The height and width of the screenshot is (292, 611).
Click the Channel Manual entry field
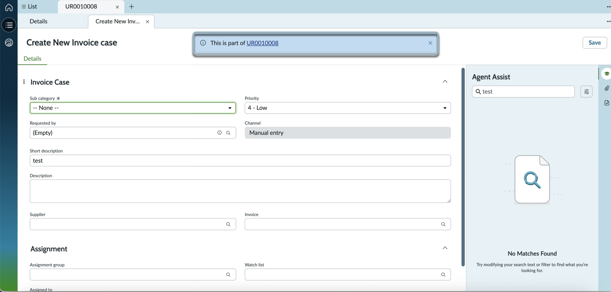click(348, 133)
